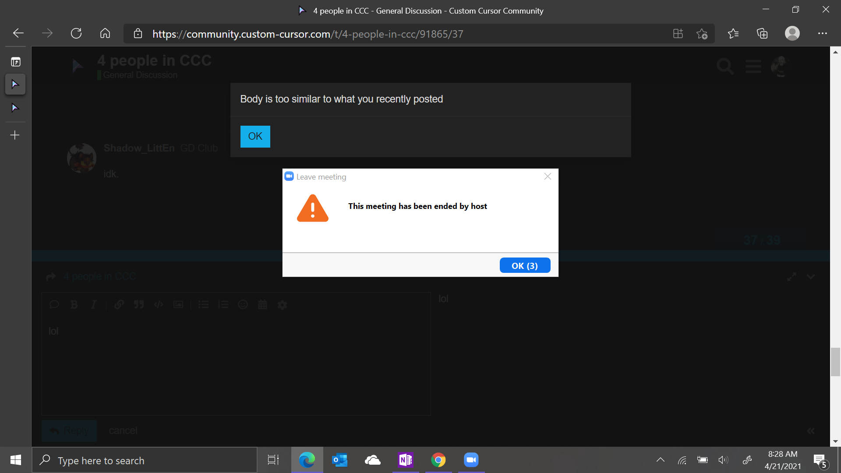The height and width of the screenshot is (473, 841).
Task: Launch Chrome from the taskbar
Action: click(438, 460)
